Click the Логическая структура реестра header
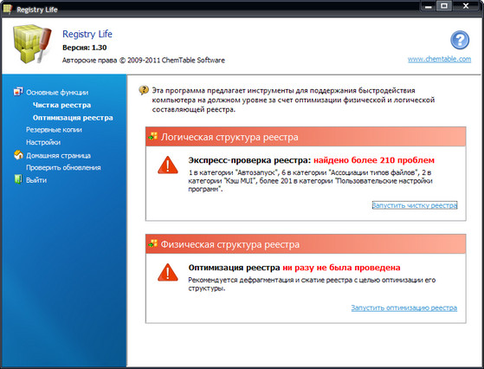 (x=306, y=137)
